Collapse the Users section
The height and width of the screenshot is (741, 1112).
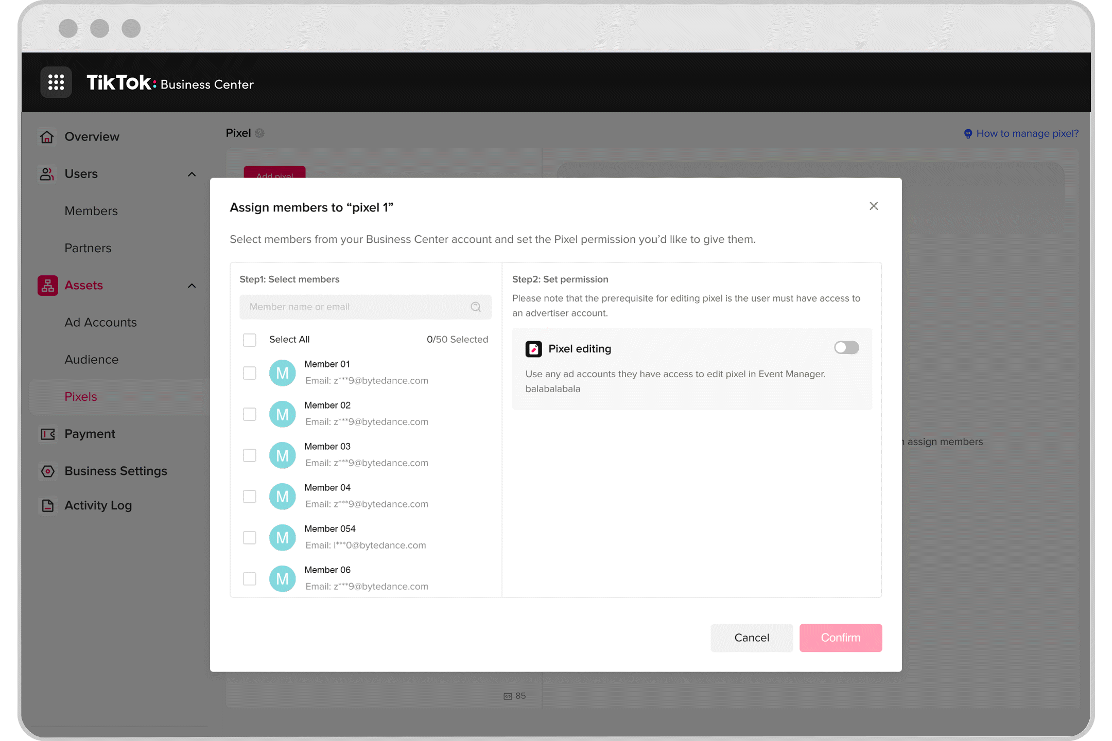tap(192, 174)
